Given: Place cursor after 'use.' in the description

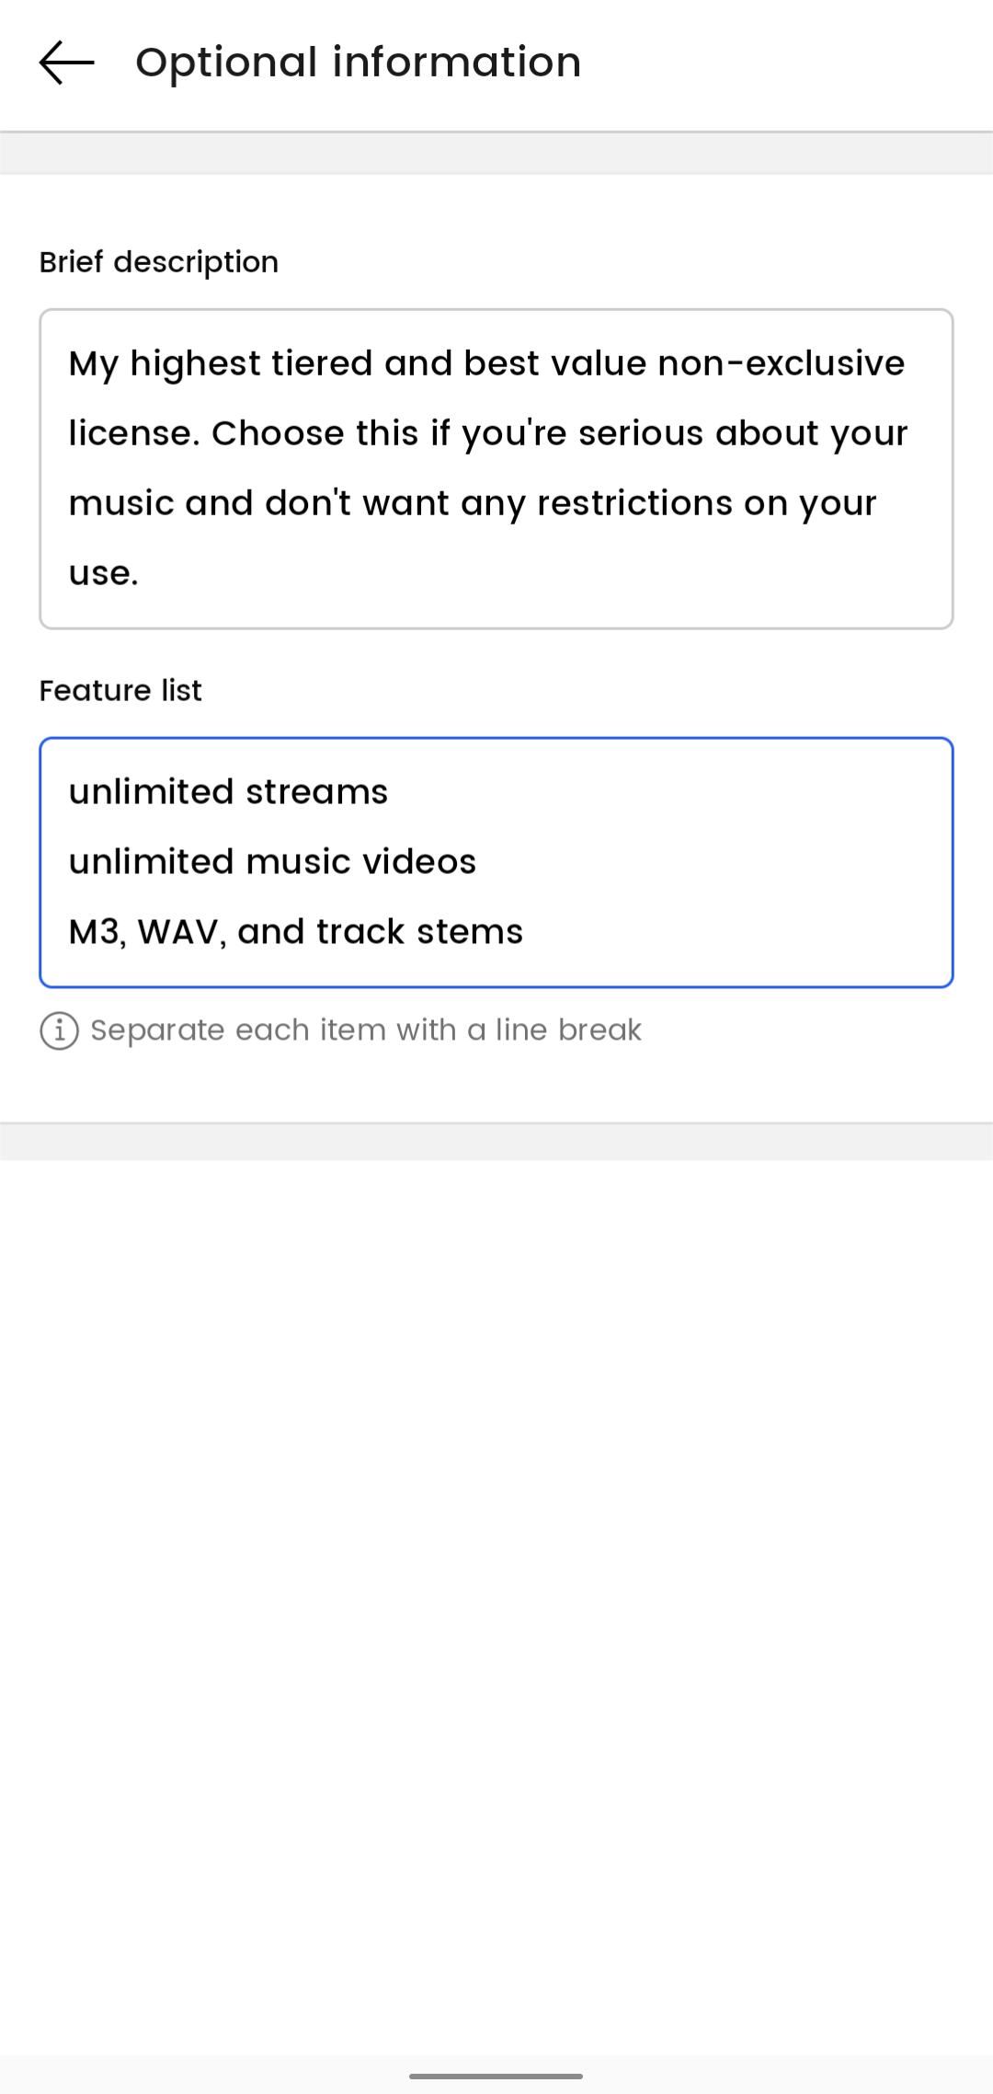Looking at the screenshot, I should click(141, 573).
